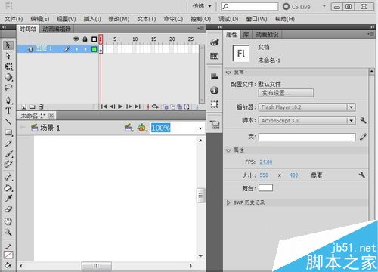This screenshot has height=272, width=378.
Task: Select the Brush tool
Action: coord(8,153)
